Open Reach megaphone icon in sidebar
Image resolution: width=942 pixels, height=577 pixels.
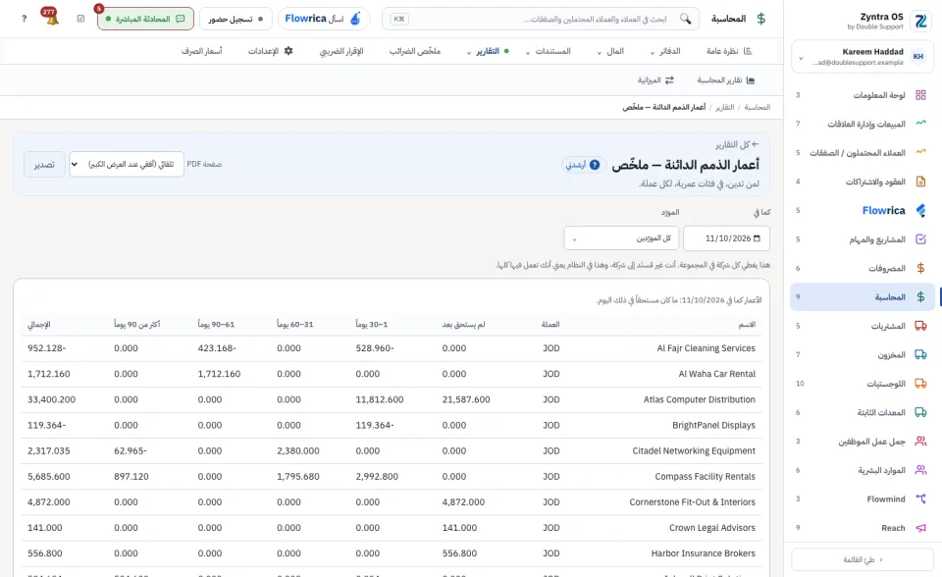tap(920, 528)
